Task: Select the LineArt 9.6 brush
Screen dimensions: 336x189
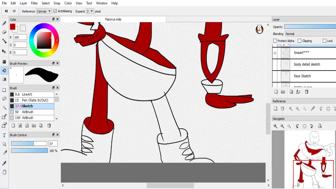Action: [x=32, y=94]
